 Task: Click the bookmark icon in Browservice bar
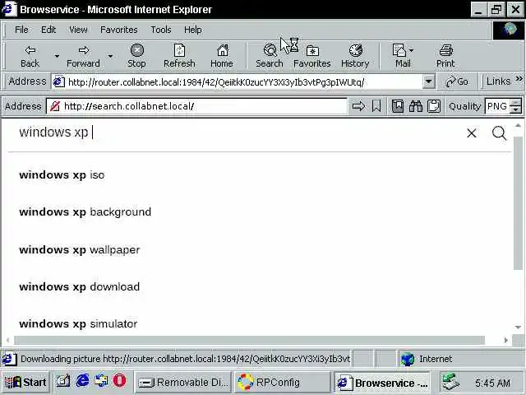point(376,106)
